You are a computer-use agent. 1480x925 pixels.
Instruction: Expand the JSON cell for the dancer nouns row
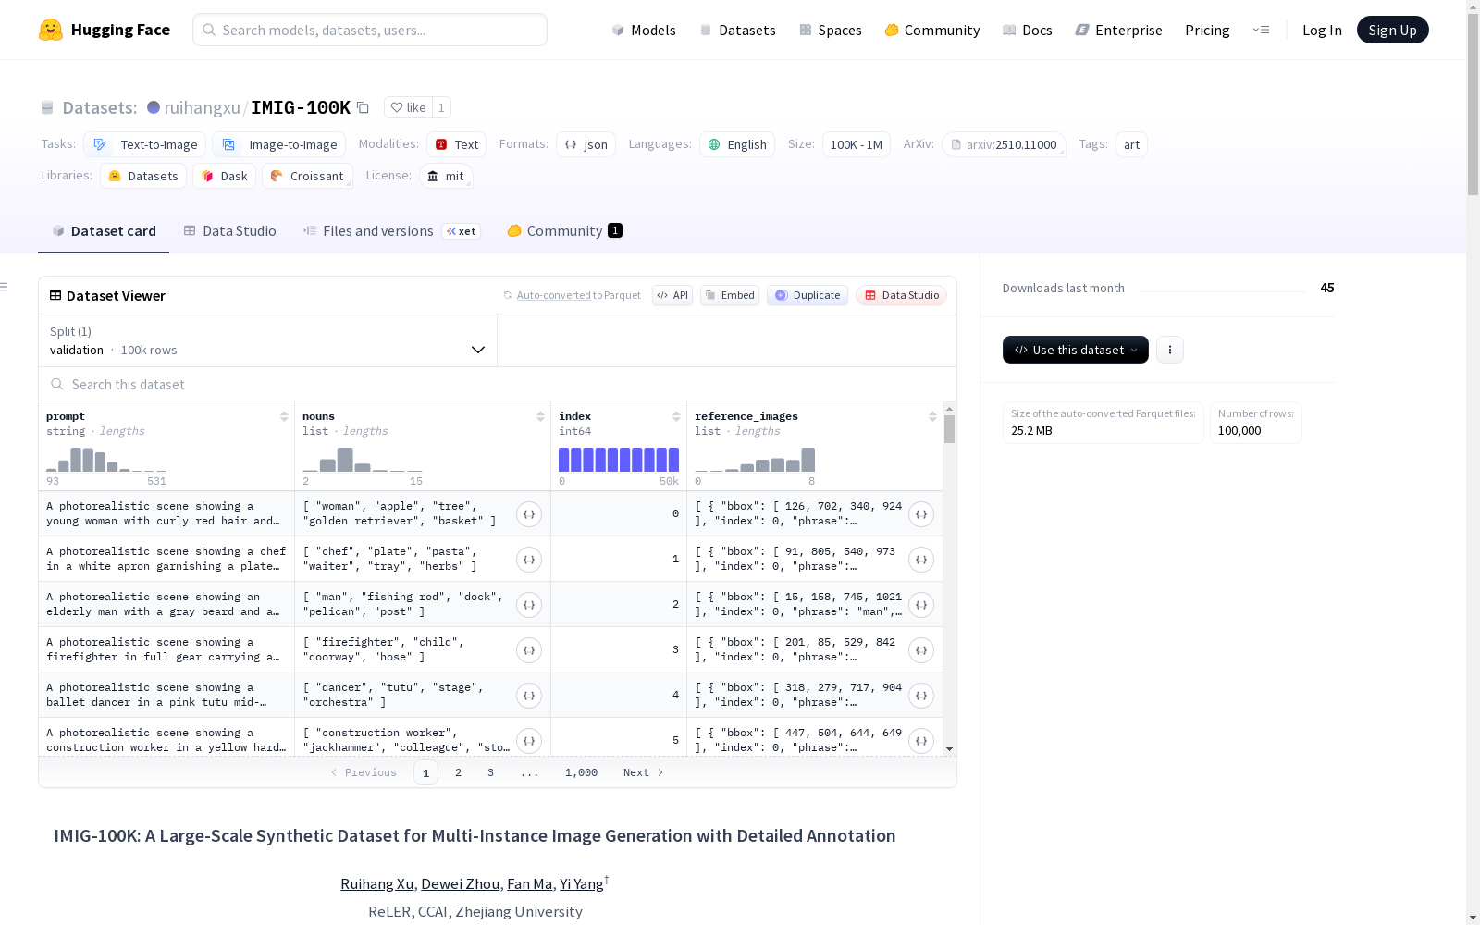click(529, 696)
